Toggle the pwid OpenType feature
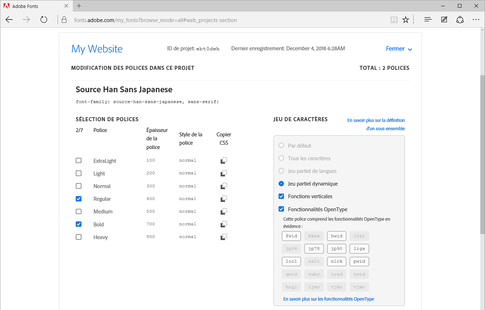Viewport: 485px width, 310px height. click(x=359, y=262)
